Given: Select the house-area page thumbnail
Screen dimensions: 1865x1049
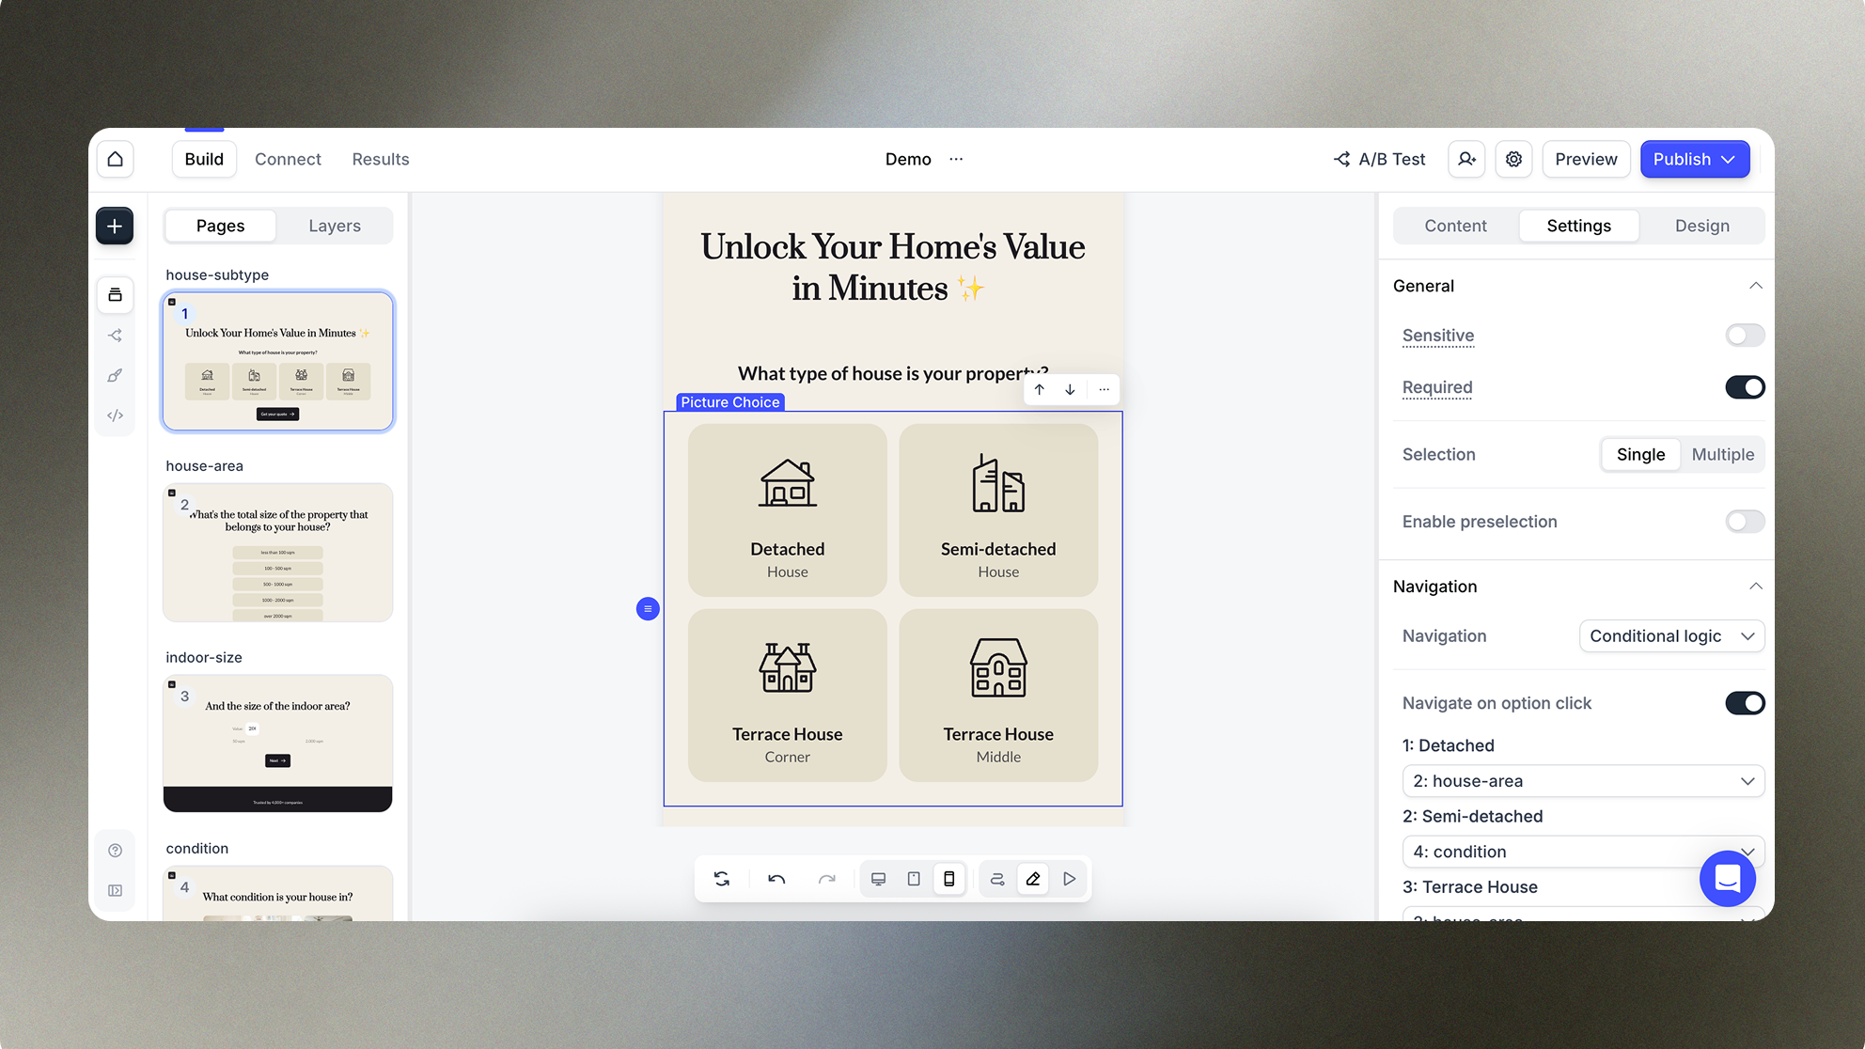Looking at the screenshot, I should coord(278,553).
